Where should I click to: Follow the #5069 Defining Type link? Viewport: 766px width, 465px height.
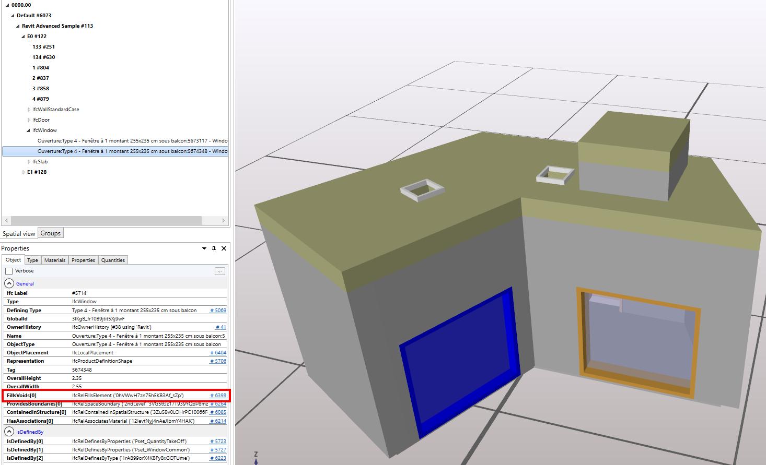tap(218, 311)
